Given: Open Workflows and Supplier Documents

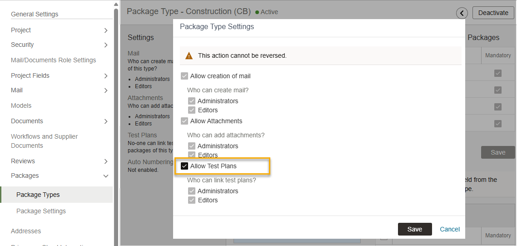Looking at the screenshot, I should pyautogui.click(x=44, y=141).
